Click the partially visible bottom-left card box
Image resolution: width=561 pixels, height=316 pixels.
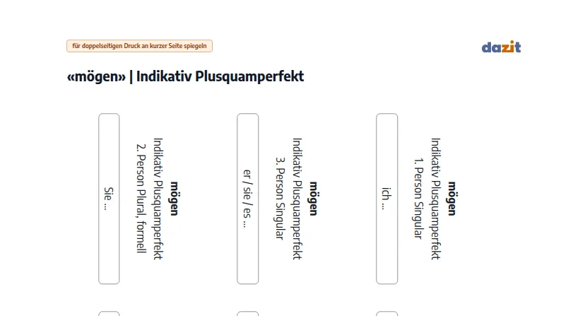tap(109, 313)
